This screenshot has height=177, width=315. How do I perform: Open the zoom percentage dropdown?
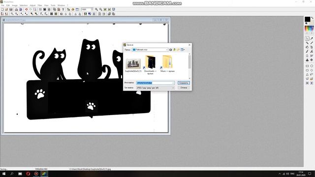(92, 9)
